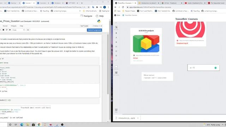Click the profile avatar in left Chrome window

(x=105, y=7)
